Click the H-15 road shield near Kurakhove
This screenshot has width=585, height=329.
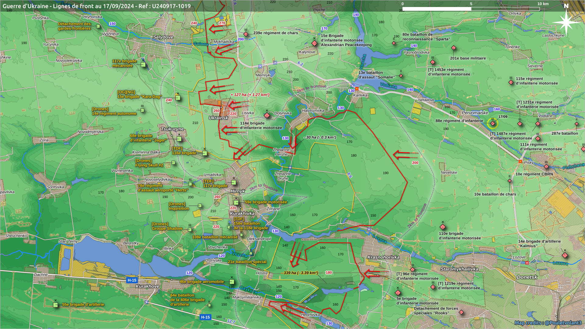click(x=132, y=280)
